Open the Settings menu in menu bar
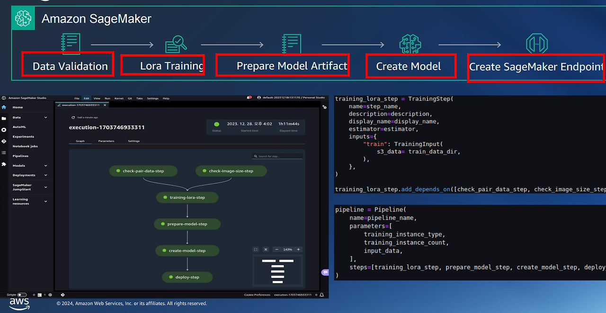This screenshot has height=313, width=606. click(152, 98)
